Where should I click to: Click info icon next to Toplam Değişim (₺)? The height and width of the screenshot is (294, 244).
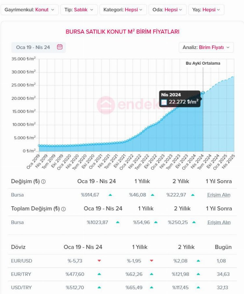click(x=63, y=209)
